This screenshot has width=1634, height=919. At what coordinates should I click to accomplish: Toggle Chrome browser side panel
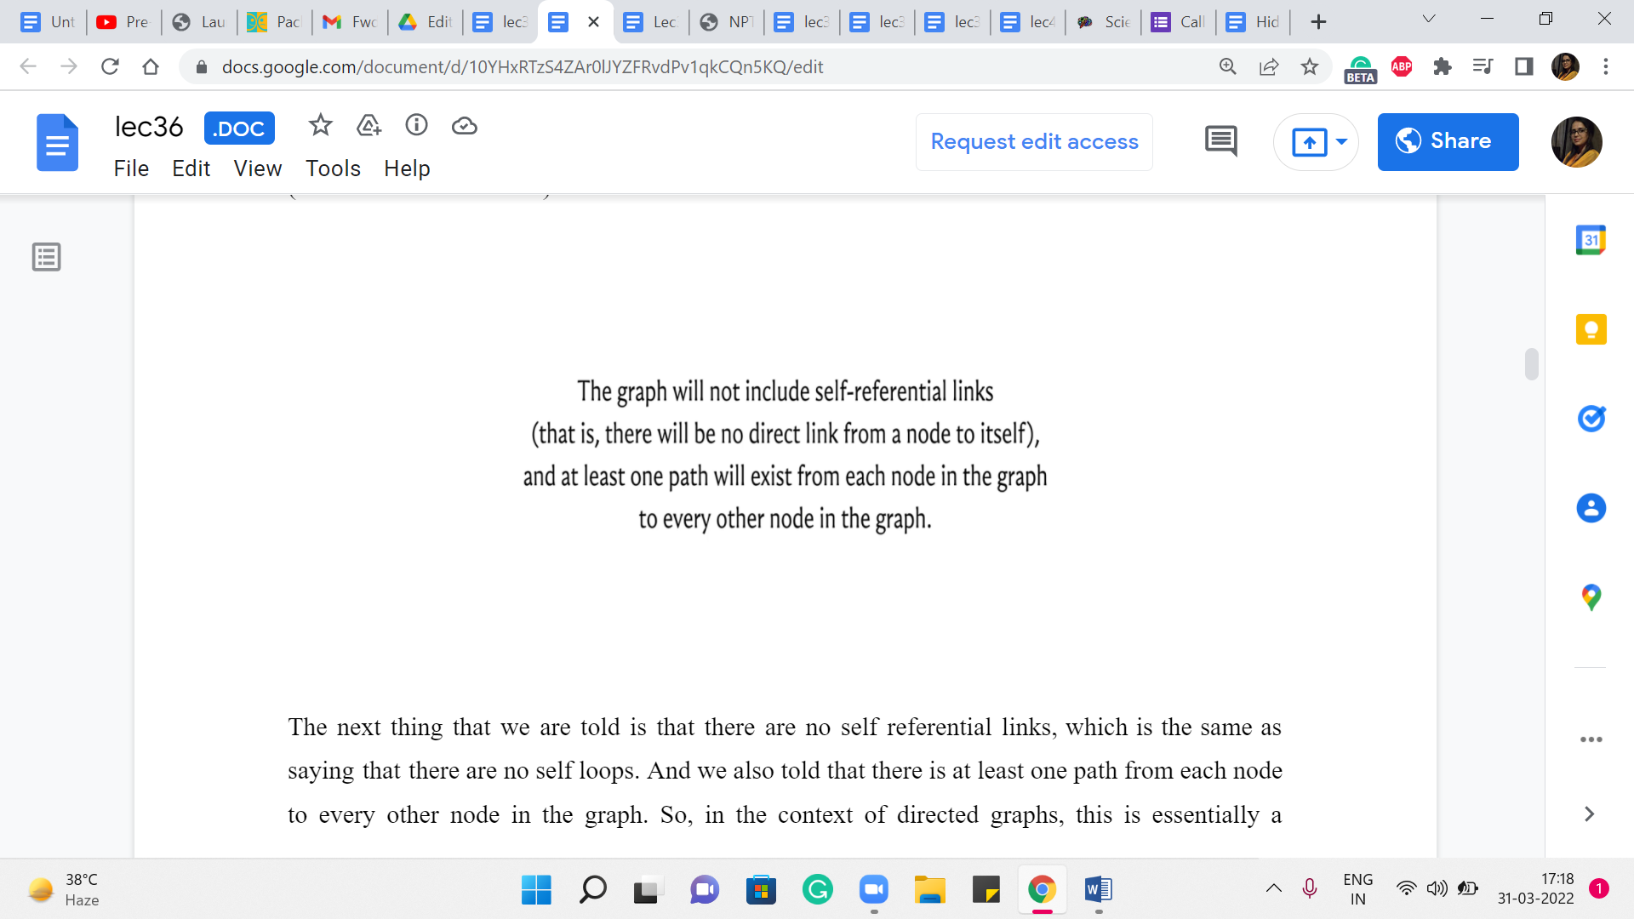pos(1523,66)
